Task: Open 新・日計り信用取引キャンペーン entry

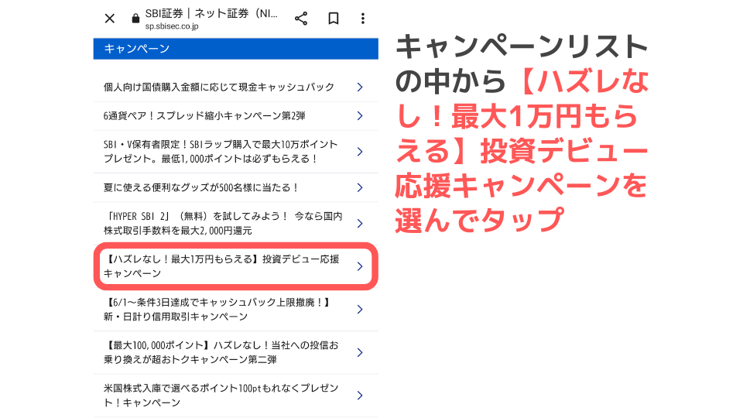Action: point(235,310)
